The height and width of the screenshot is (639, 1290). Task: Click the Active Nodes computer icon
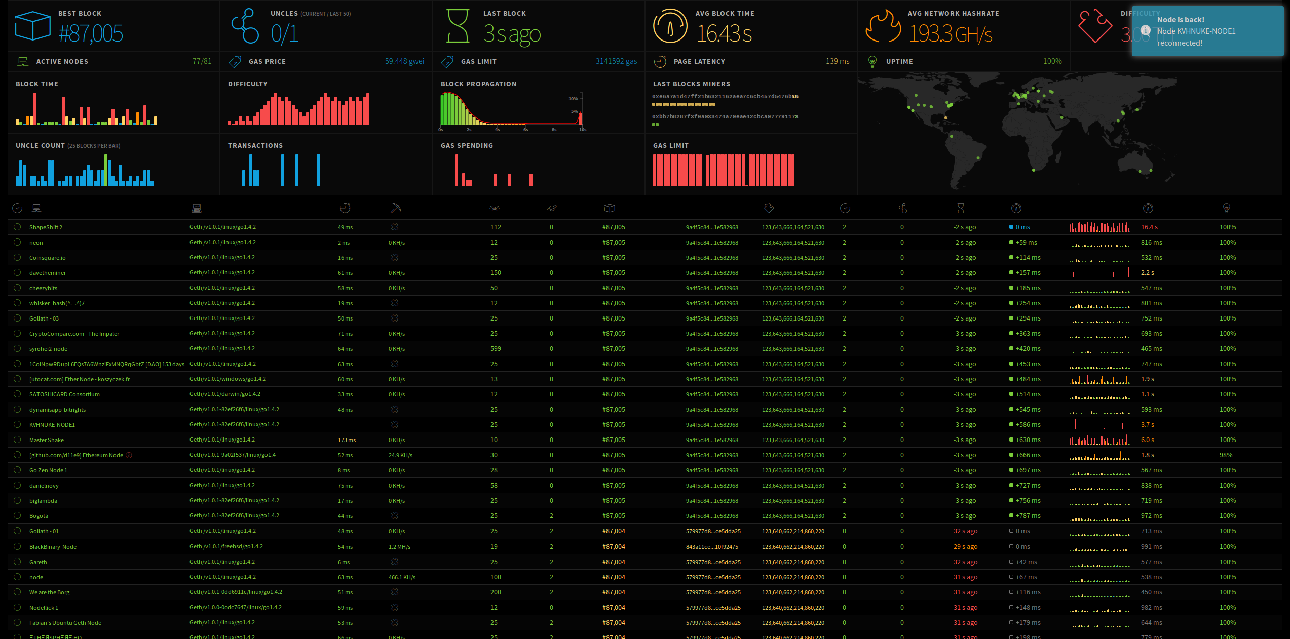coord(23,61)
